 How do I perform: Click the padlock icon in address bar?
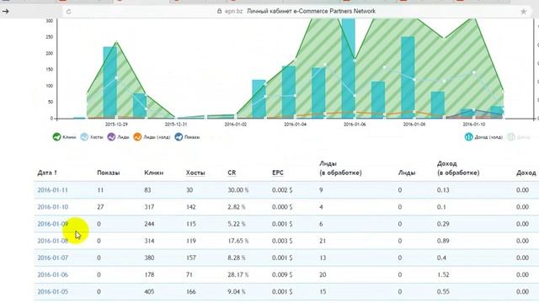[x=219, y=11]
